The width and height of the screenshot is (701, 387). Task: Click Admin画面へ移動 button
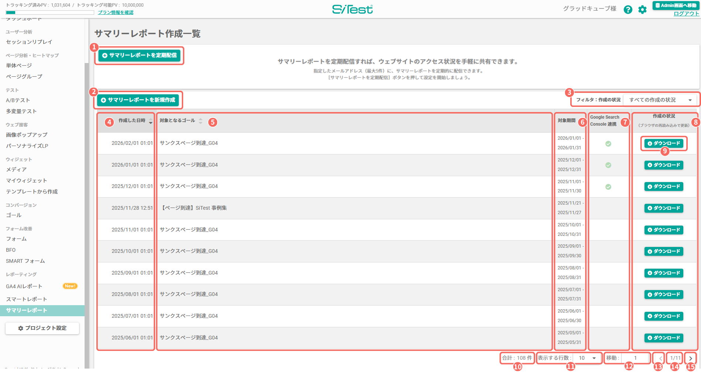point(676,5)
